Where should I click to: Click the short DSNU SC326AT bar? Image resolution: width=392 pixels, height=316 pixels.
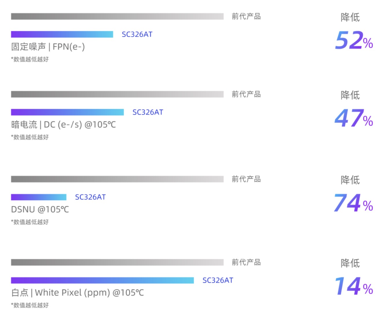pyautogui.click(x=39, y=197)
